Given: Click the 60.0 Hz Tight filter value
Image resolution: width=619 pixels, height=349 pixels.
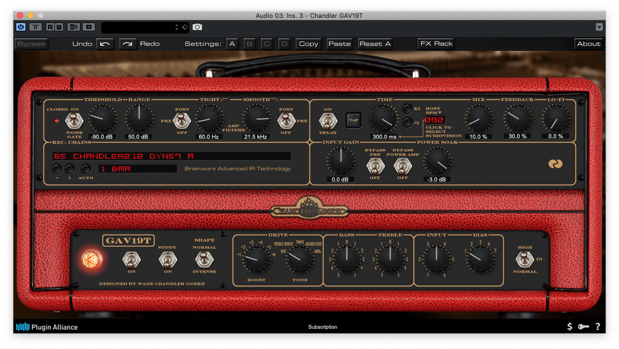Looking at the screenshot, I should [208, 136].
